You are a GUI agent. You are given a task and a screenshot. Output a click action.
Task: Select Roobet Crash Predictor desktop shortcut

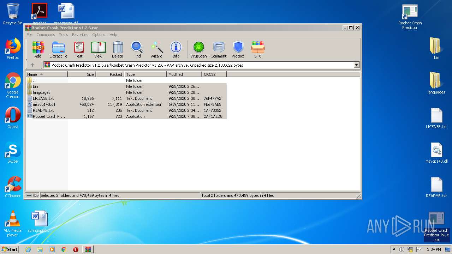click(x=410, y=17)
